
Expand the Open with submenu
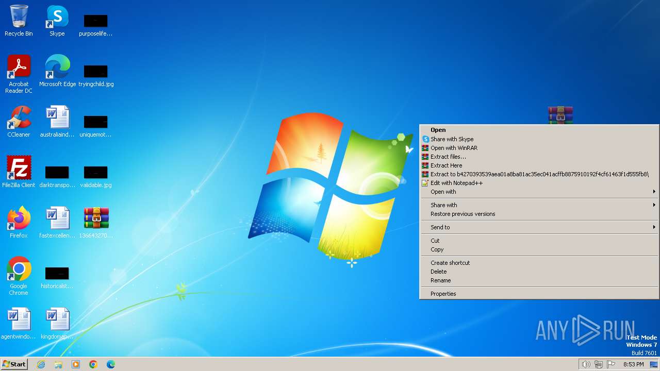click(x=539, y=192)
